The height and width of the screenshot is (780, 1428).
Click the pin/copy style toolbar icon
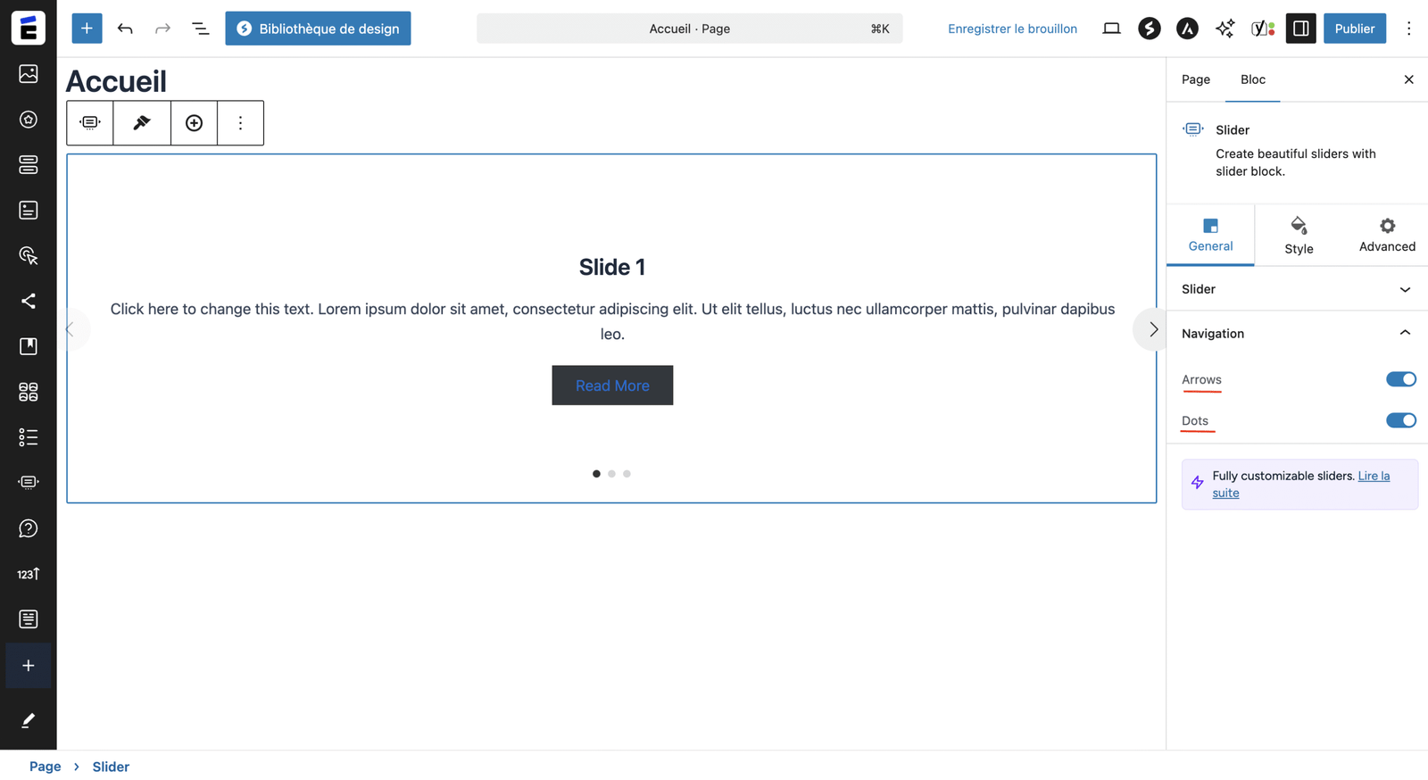[x=142, y=123]
